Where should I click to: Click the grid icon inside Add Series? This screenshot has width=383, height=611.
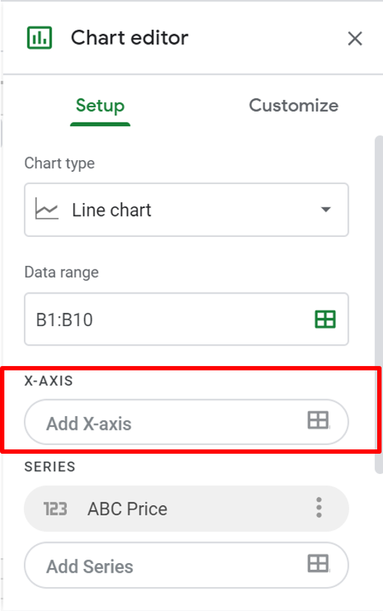318,563
